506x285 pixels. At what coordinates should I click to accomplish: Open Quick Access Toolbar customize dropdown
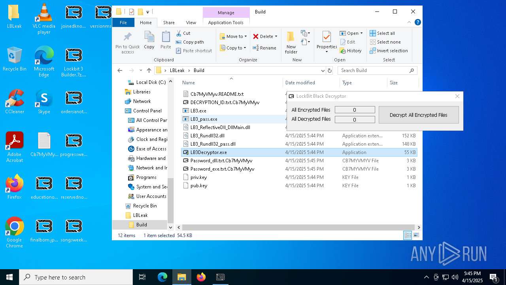[x=148, y=12]
